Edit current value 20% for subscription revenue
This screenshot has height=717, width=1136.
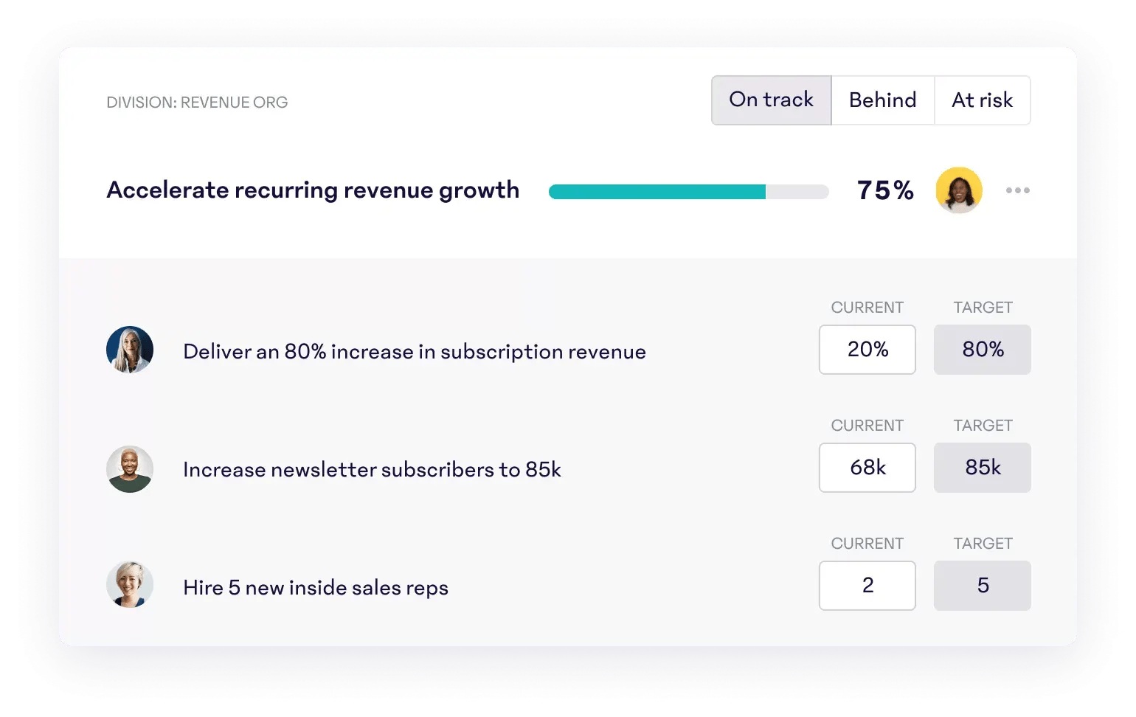coord(867,350)
